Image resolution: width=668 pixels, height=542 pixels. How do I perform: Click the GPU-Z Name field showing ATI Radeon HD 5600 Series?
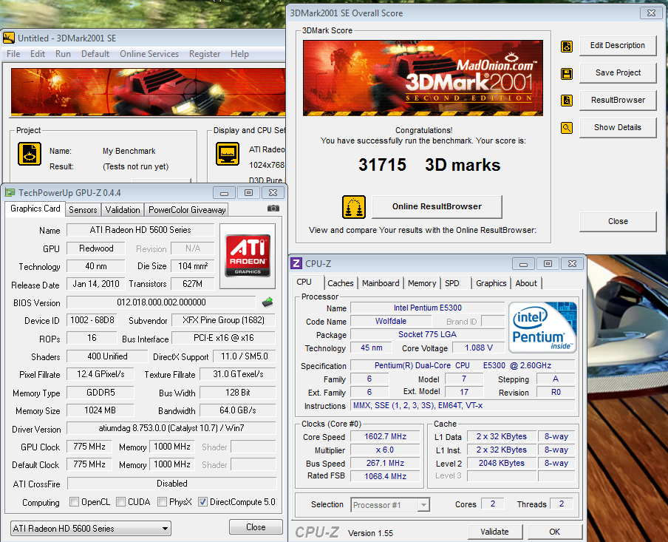[x=140, y=230]
